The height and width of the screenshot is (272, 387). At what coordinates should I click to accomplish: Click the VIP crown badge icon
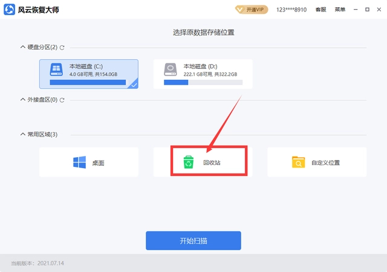[x=239, y=10]
